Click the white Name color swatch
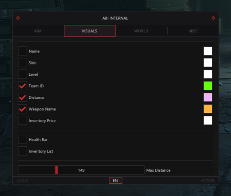Screen dimensions: 231x196 click(208, 51)
